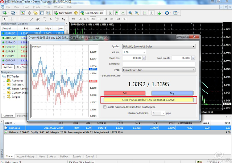Screen dimensions: 232x163
Task: Expand the Scripts node in Navigator
Action: click(x=4, y=97)
